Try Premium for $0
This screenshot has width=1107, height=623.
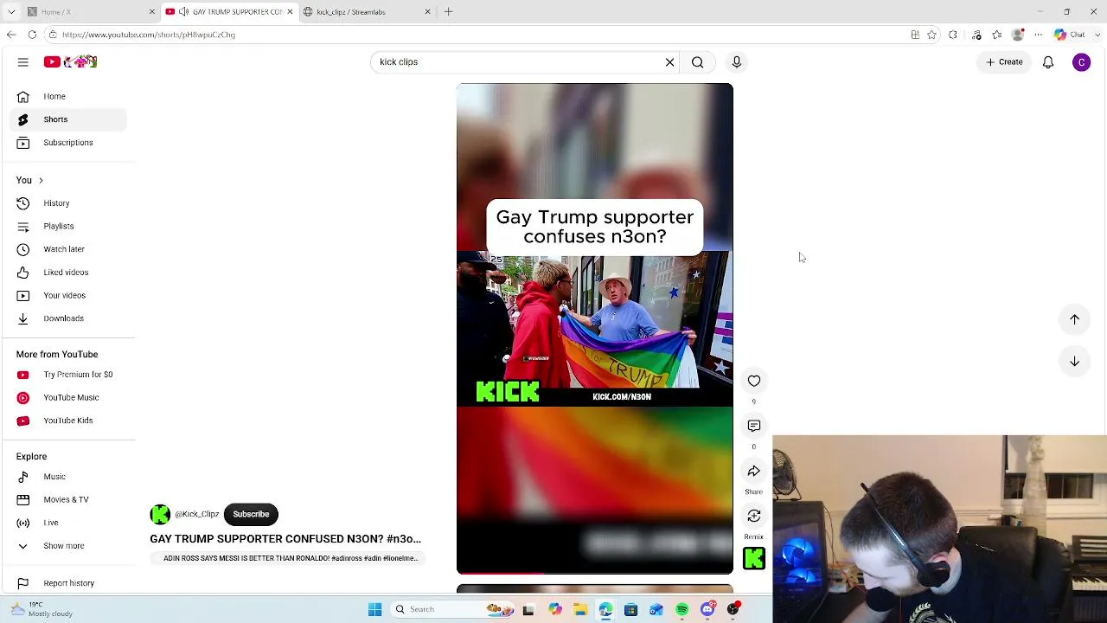[x=69, y=375]
